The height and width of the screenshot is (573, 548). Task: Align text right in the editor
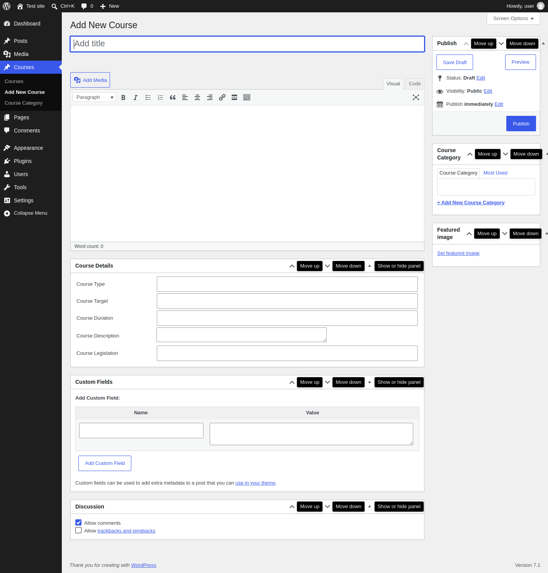tap(210, 98)
